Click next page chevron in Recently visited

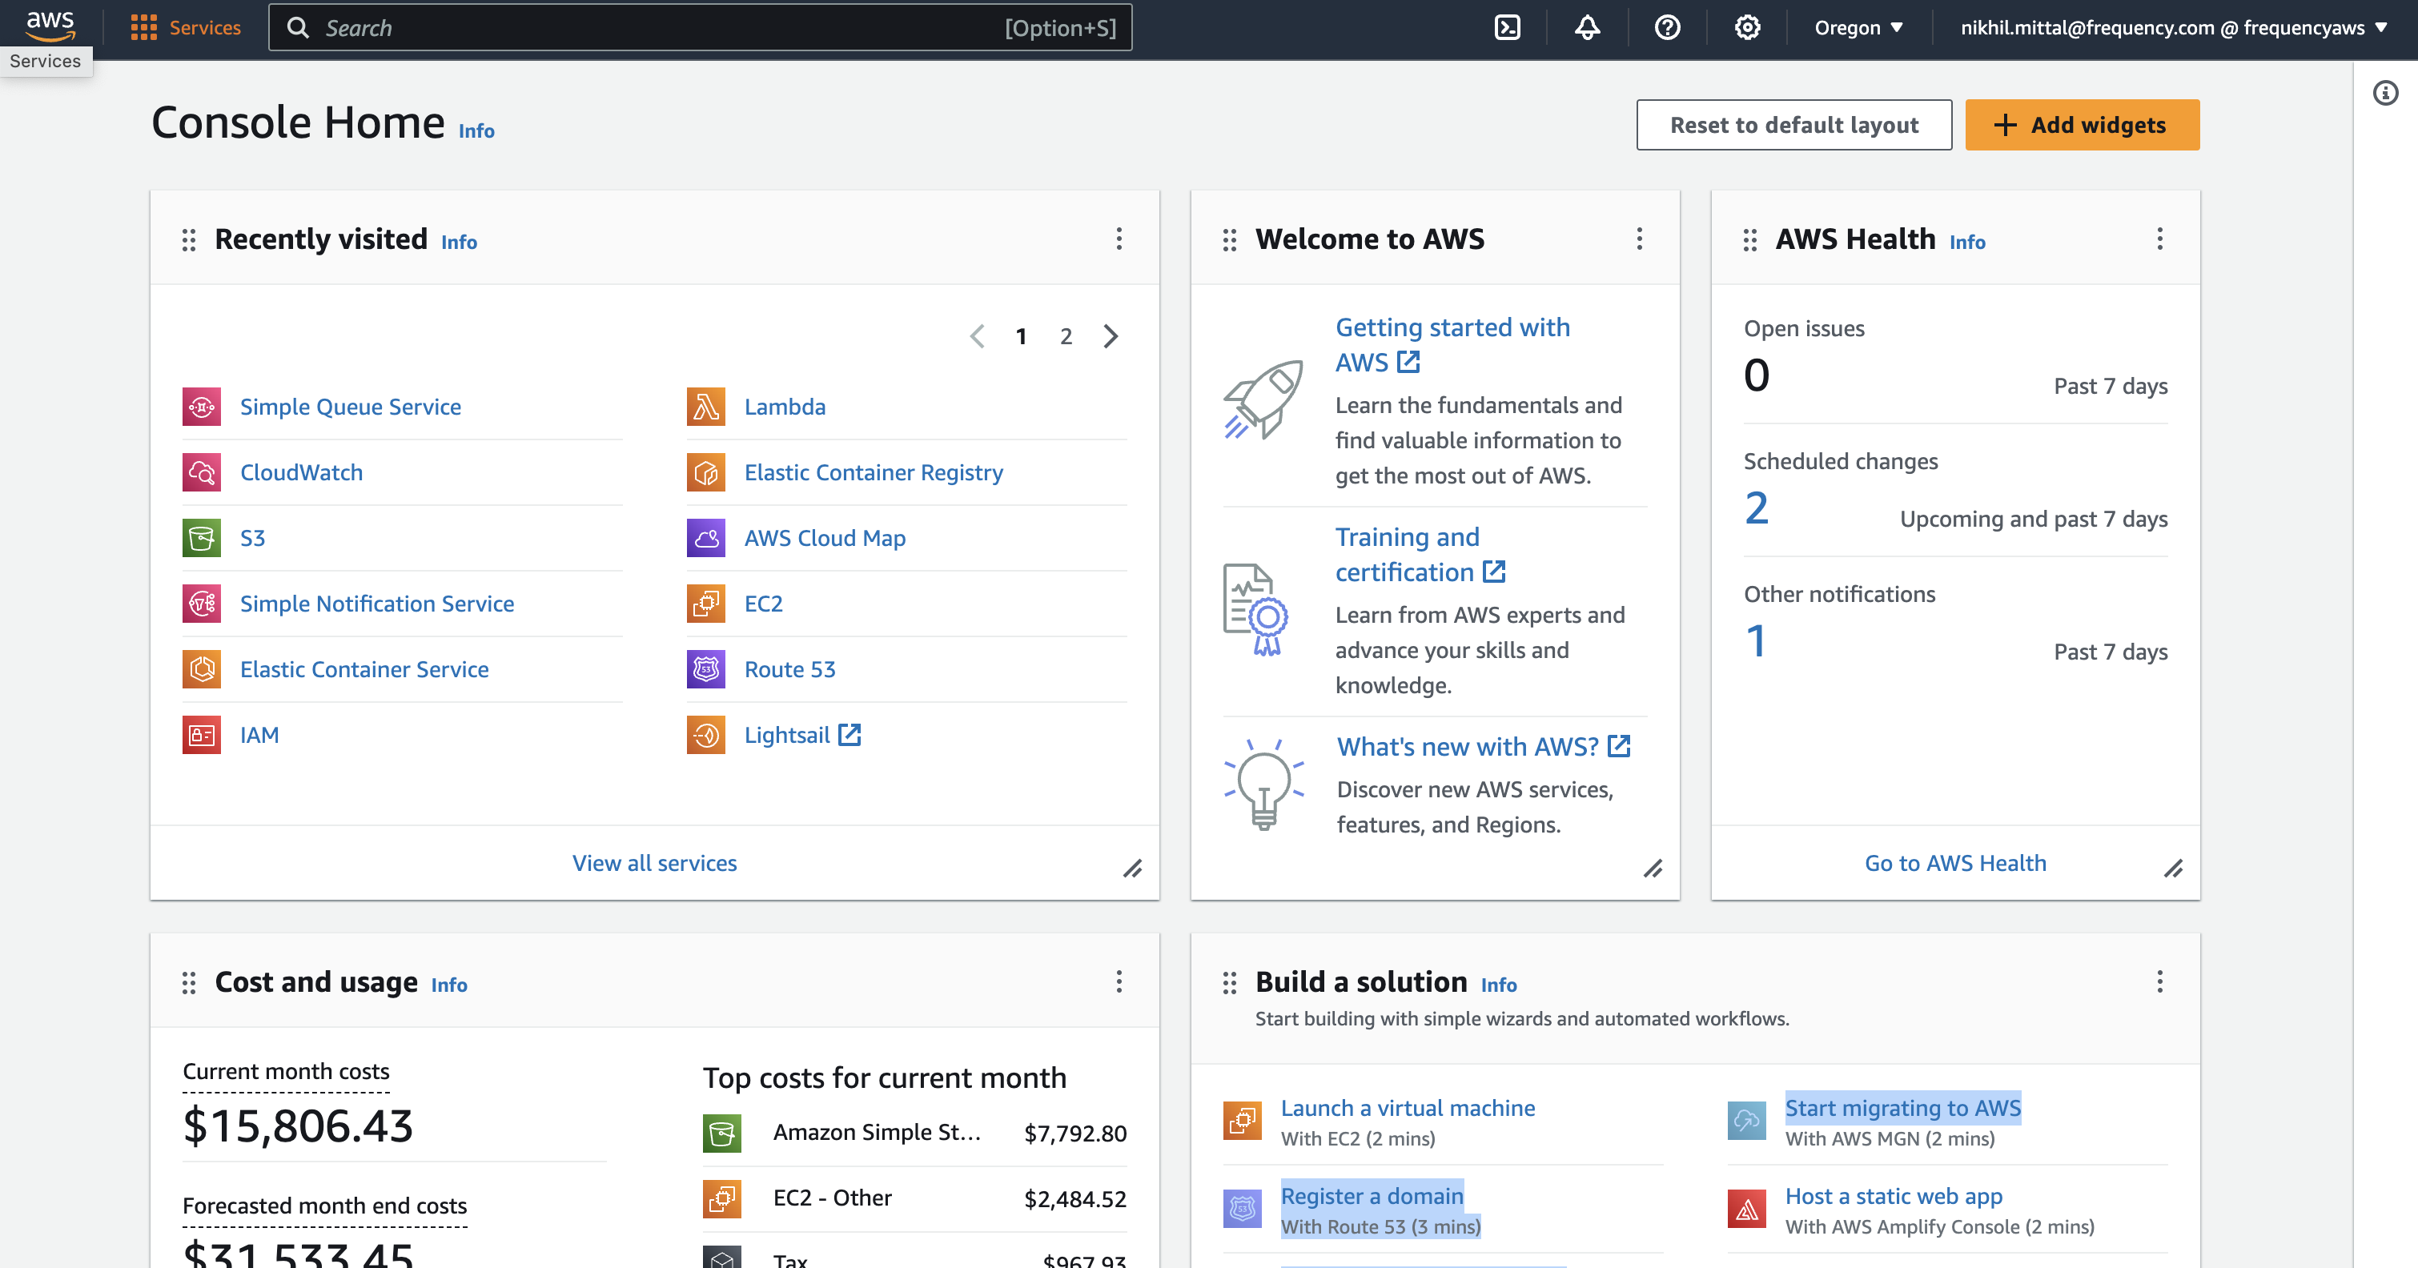1111,336
